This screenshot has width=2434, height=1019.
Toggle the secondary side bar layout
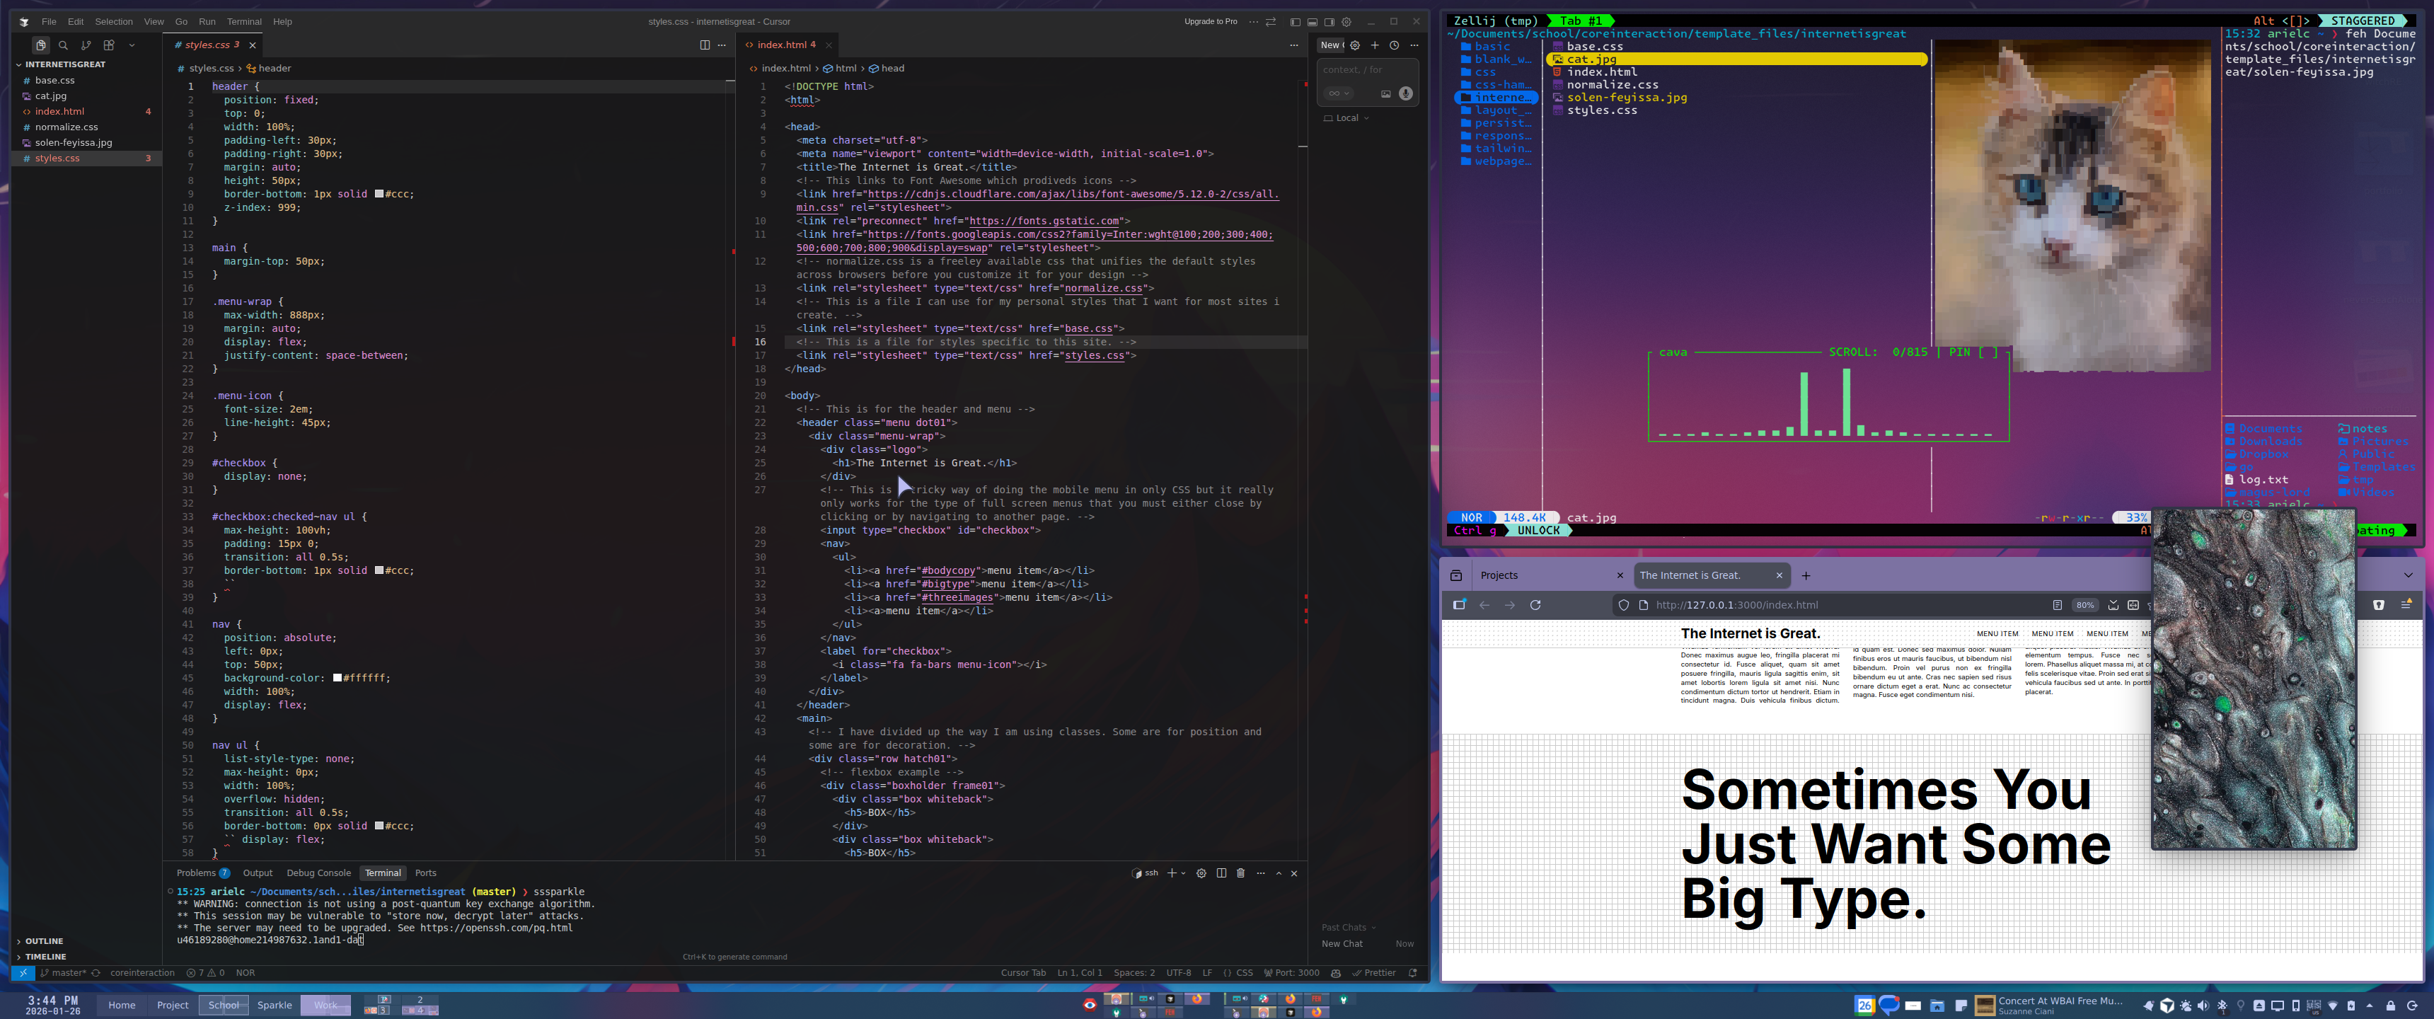[x=1330, y=22]
